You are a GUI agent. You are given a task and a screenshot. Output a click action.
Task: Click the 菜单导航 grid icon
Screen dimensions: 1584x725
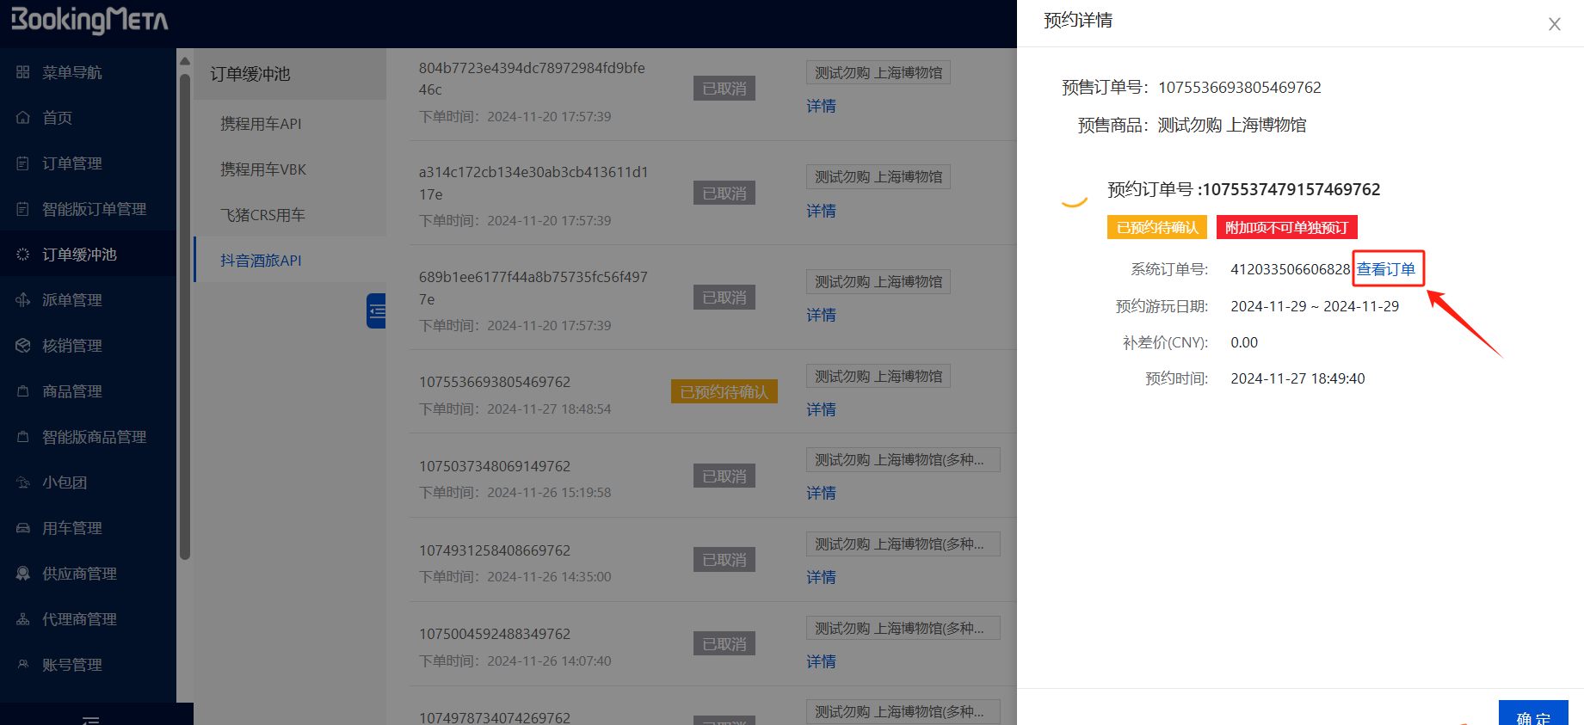(x=23, y=72)
